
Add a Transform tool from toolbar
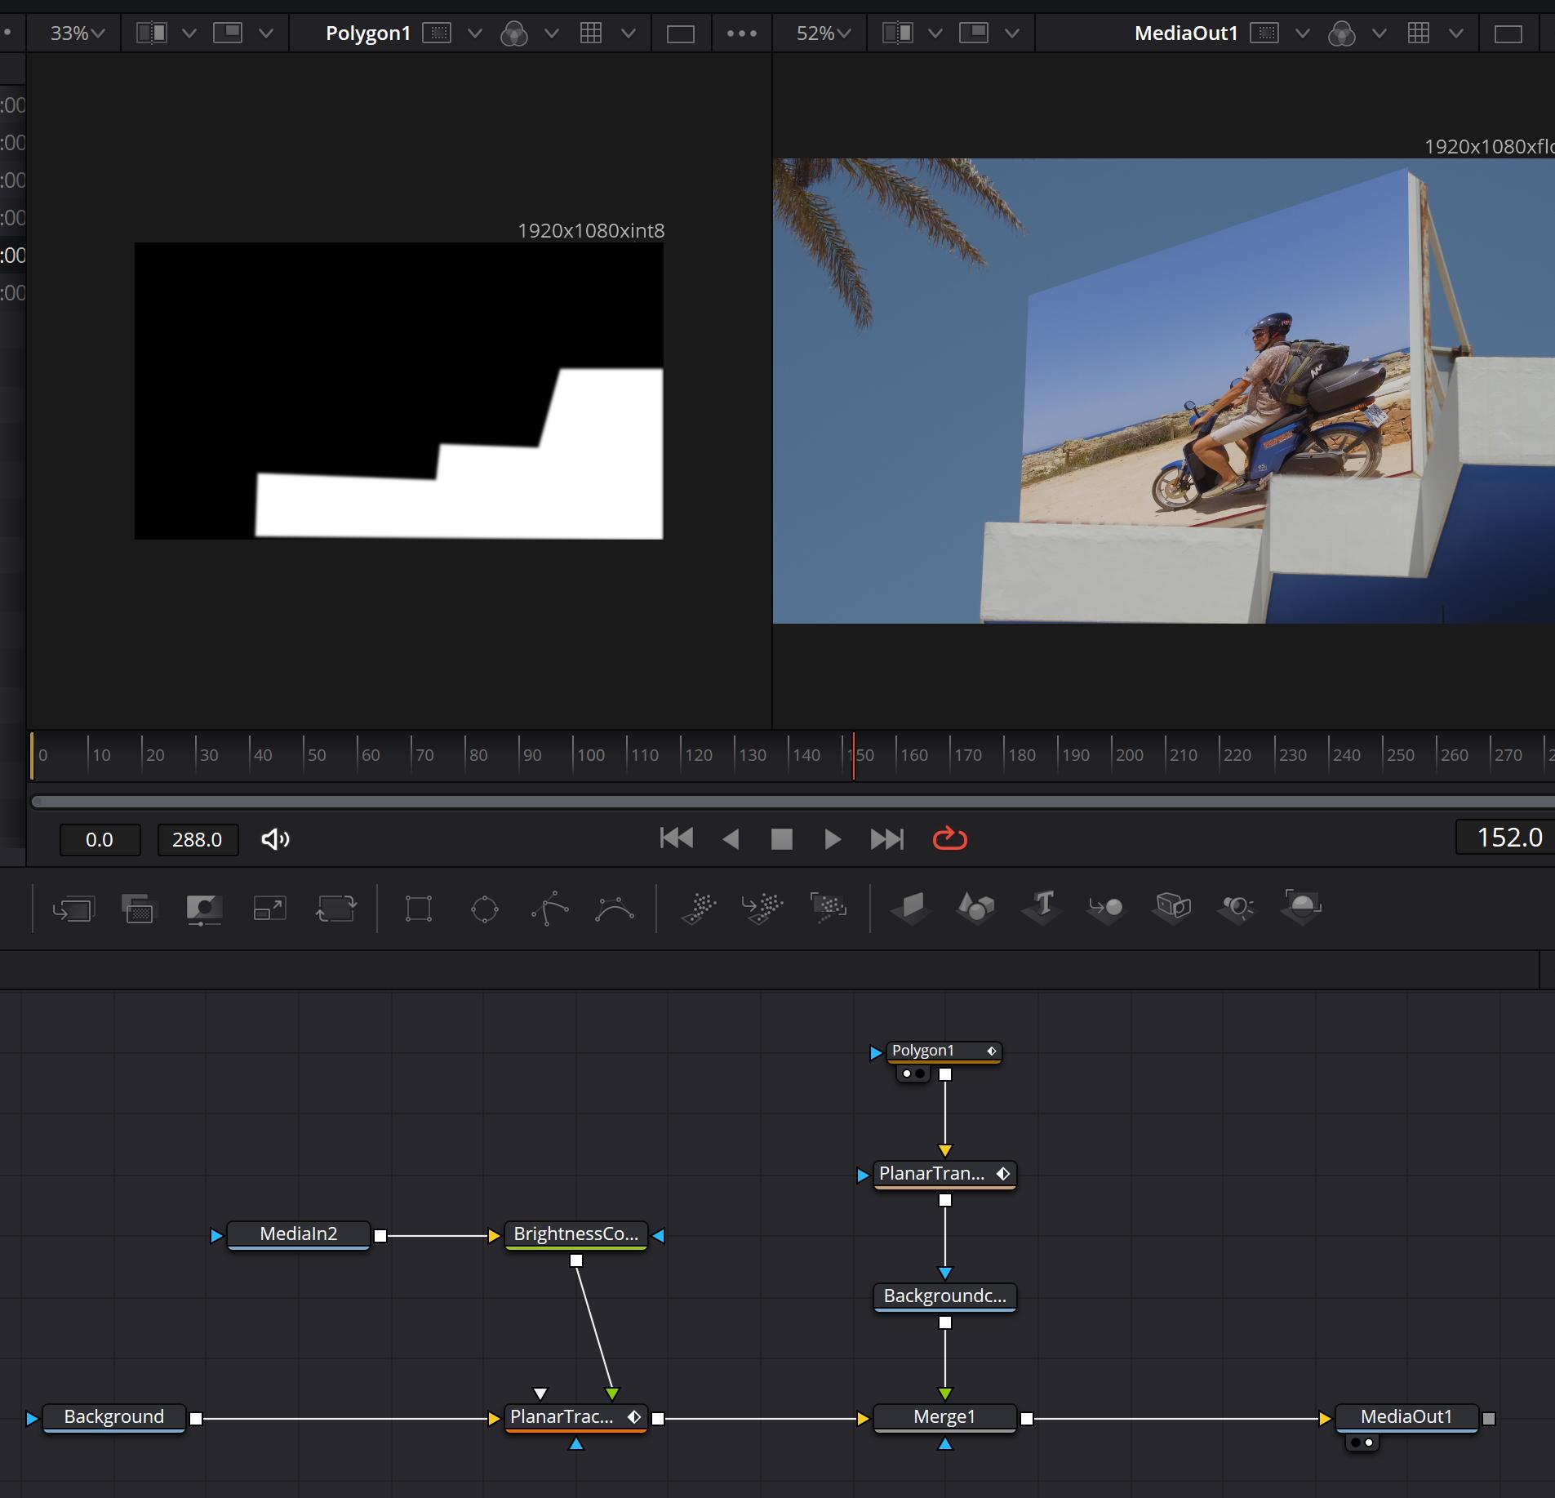pos(335,908)
